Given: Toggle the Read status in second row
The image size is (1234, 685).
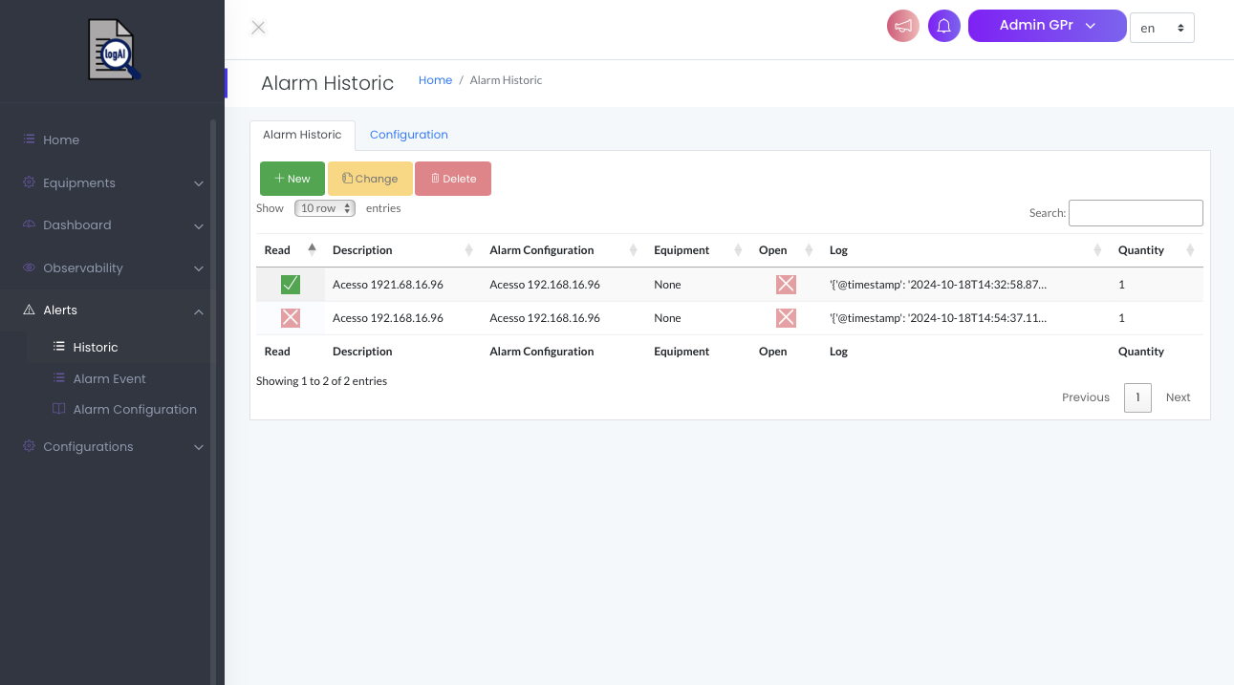Looking at the screenshot, I should pos(291,318).
